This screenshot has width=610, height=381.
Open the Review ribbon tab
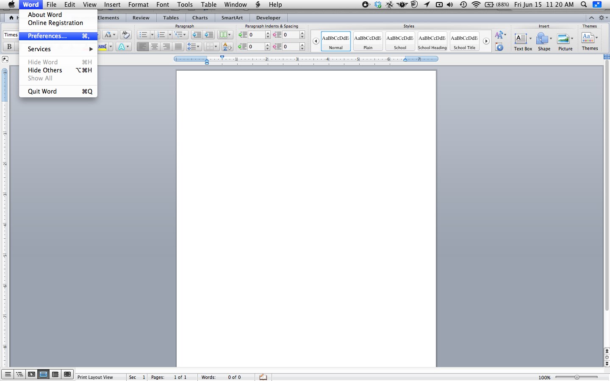pyautogui.click(x=141, y=18)
